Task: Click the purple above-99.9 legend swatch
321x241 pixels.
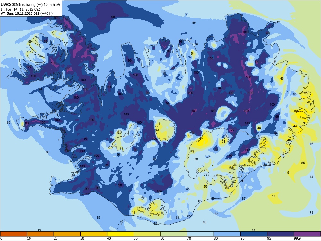Action: tap(307, 234)
